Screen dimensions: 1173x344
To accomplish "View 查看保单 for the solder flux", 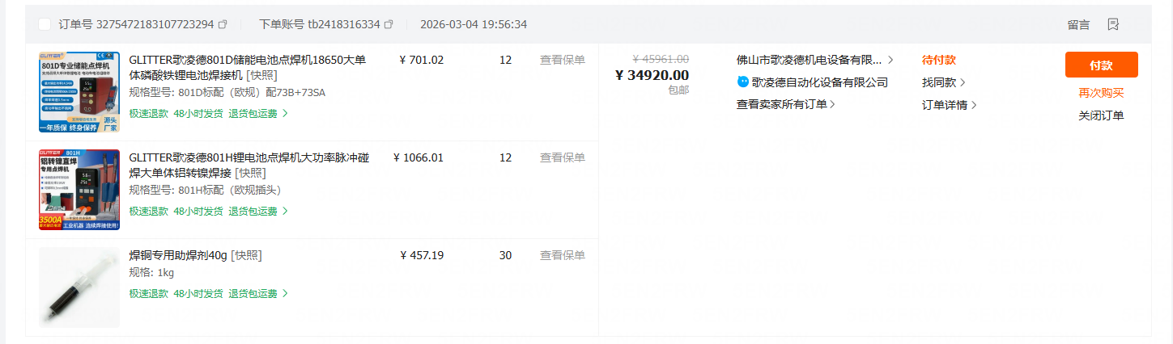I will tap(562, 255).
